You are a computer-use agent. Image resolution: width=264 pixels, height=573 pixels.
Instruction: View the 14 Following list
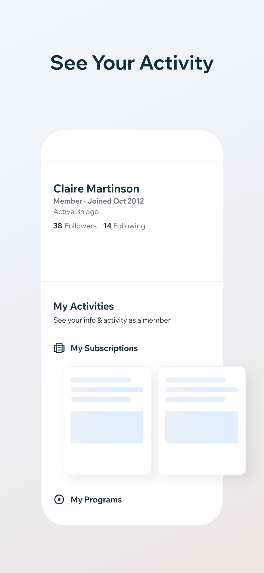click(124, 226)
